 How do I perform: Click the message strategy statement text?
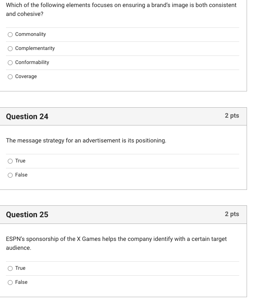coord(86,140)
